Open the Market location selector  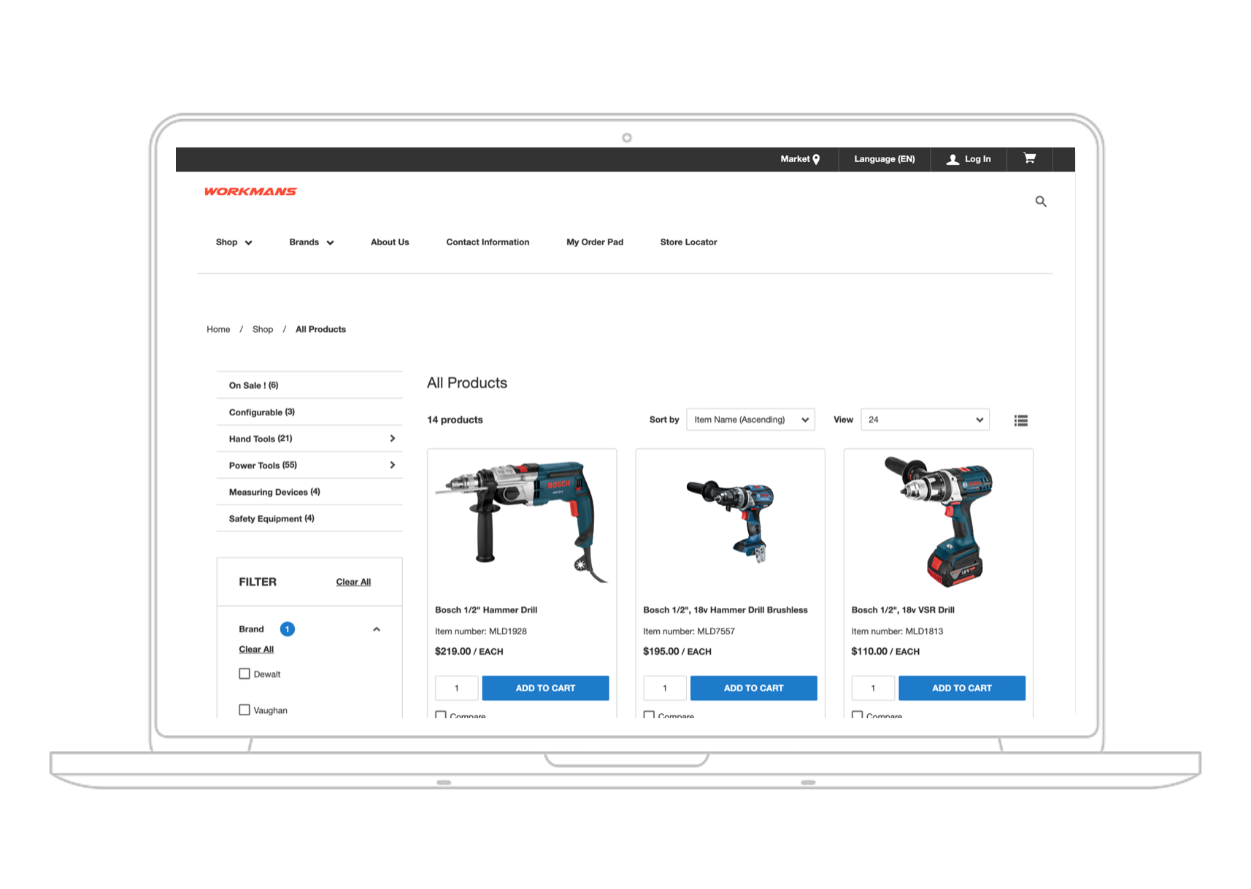pos(800,159)
